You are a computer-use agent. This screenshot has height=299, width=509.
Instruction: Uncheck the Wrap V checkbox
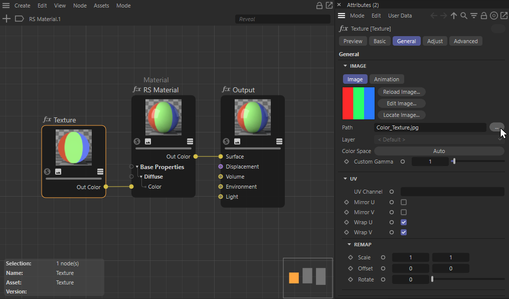click(x=404, y=232)
